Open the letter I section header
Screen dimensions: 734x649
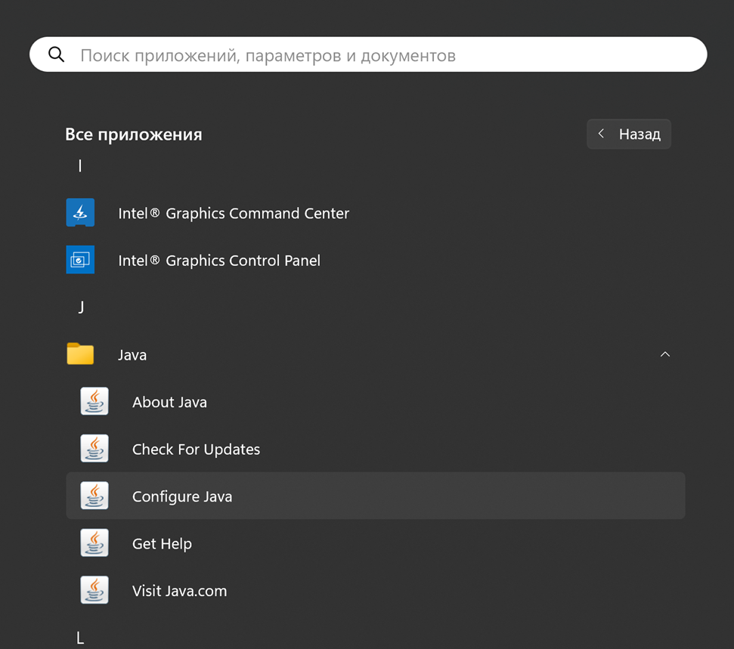pyautogui.click(x=80, y=165)
